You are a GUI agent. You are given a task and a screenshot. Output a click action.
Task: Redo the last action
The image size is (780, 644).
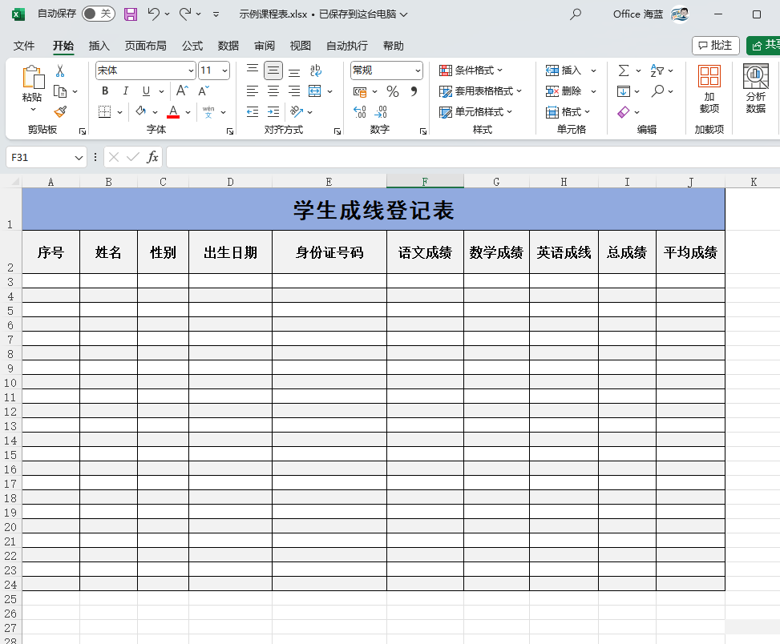click(185, 14)
